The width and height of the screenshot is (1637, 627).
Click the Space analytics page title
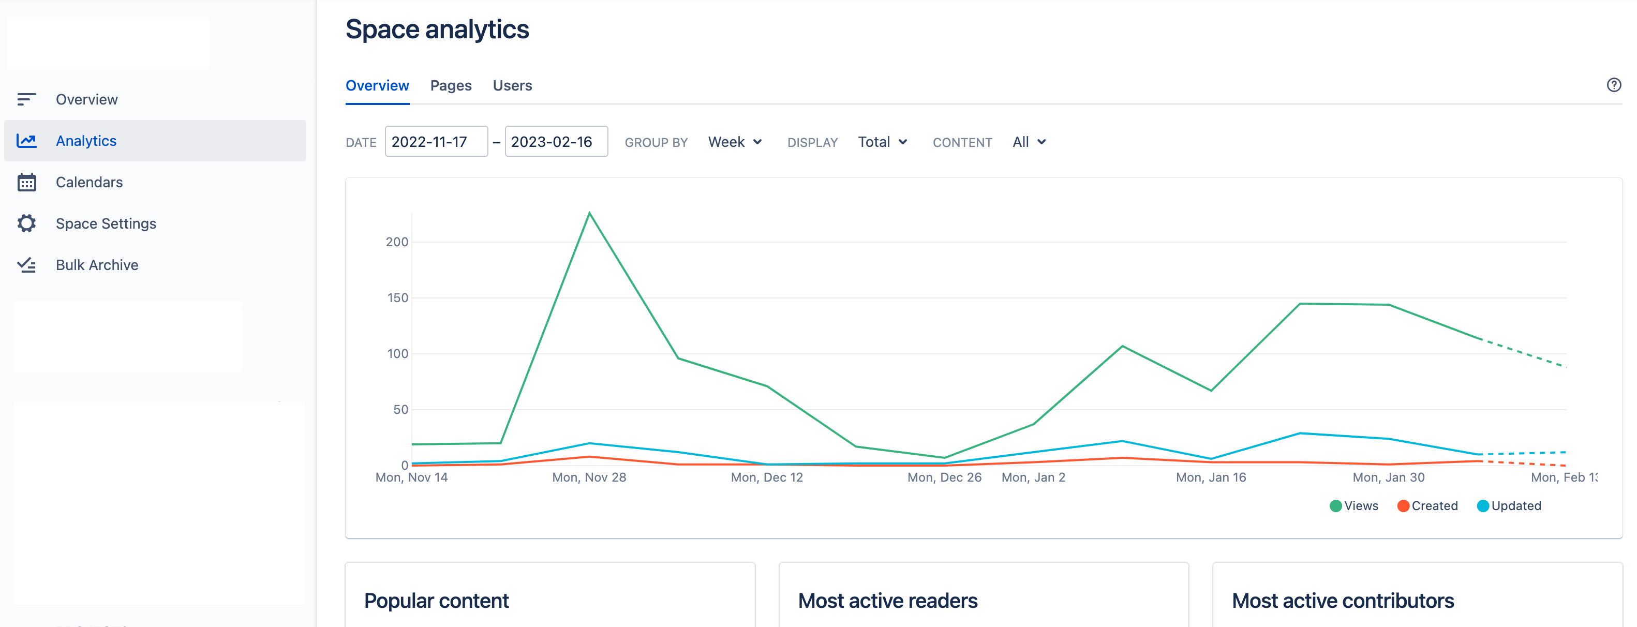(x=437, y=29)
